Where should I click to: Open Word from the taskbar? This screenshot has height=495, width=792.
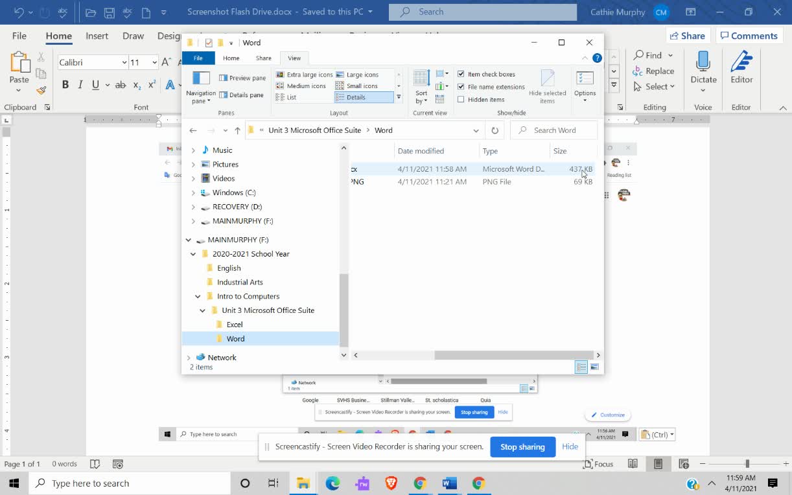coord(448,483)
